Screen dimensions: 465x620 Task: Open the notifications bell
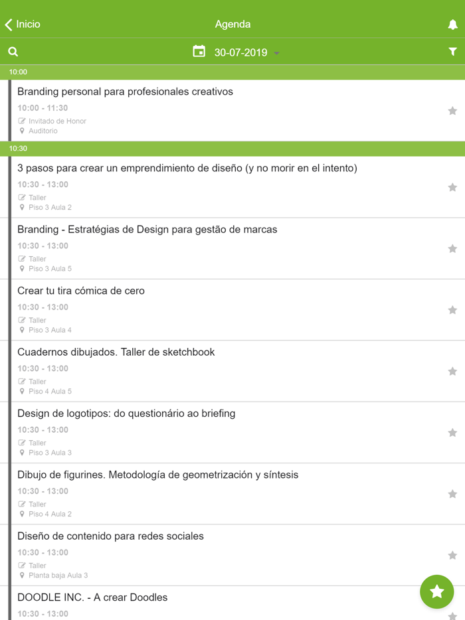[452, 25]
